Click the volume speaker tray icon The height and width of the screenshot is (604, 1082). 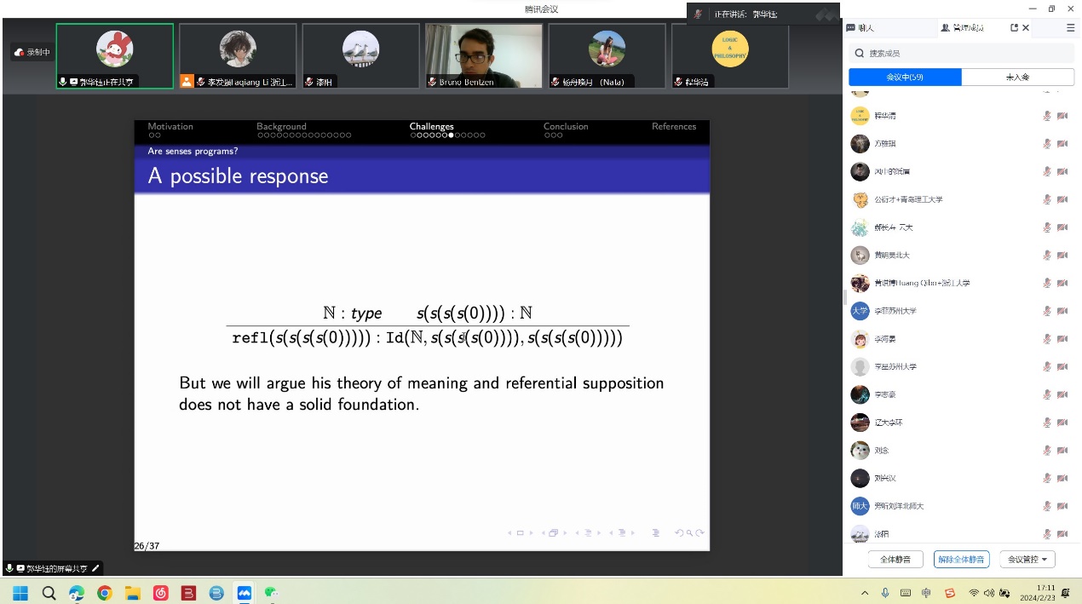pyautogui.click(x=989, y=593)
